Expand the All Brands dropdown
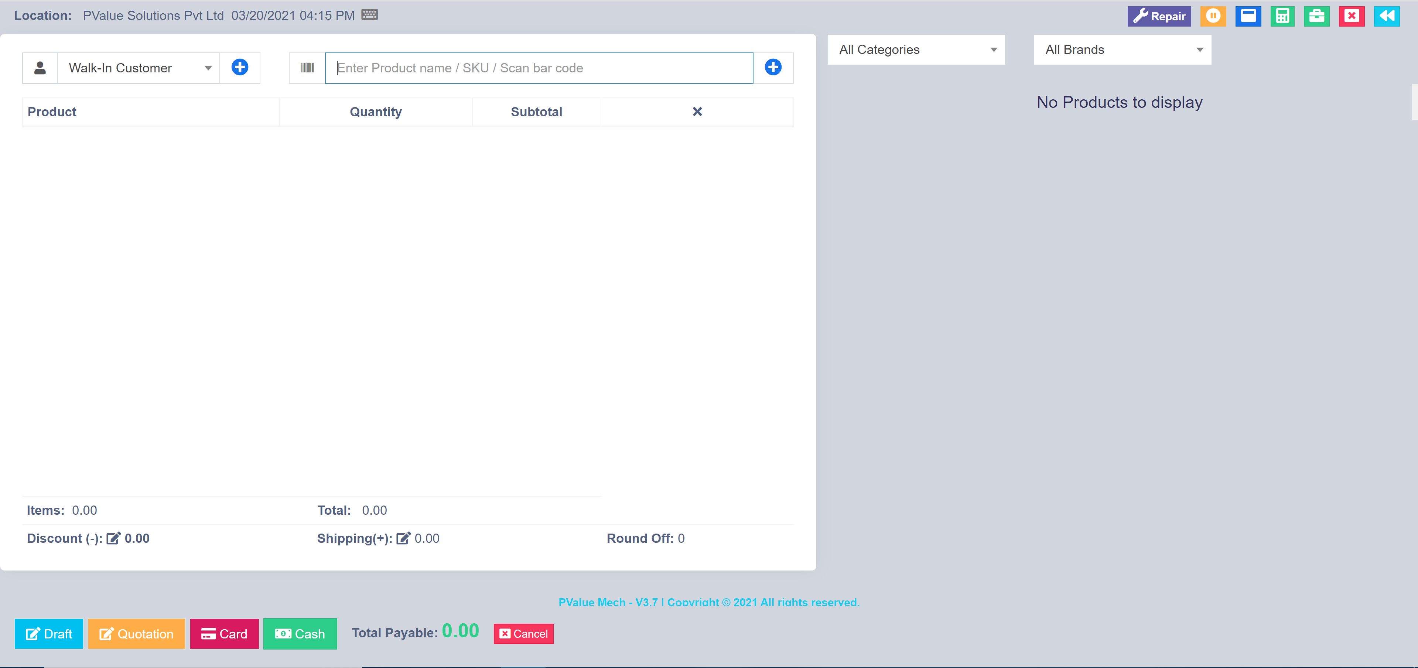Screen dimensions: 1418x668 point(1123,49)
